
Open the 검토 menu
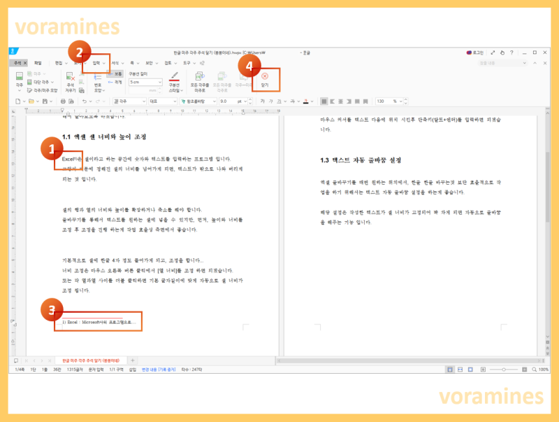coord(170,63)
